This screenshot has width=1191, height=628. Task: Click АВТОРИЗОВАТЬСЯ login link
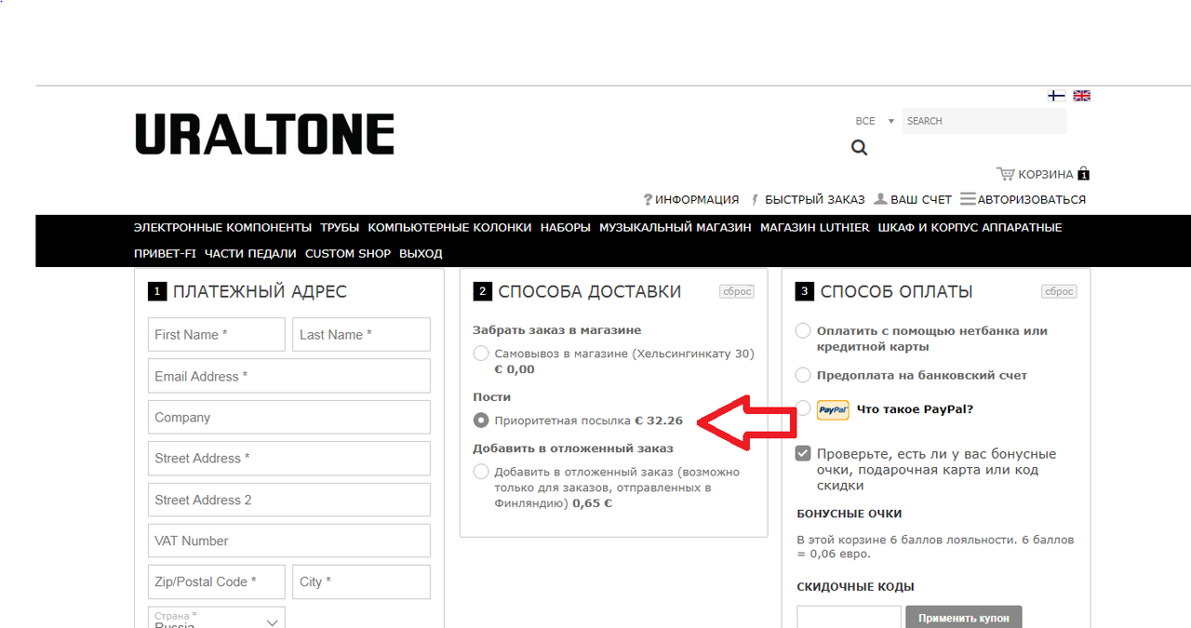tap(1023, 199)
